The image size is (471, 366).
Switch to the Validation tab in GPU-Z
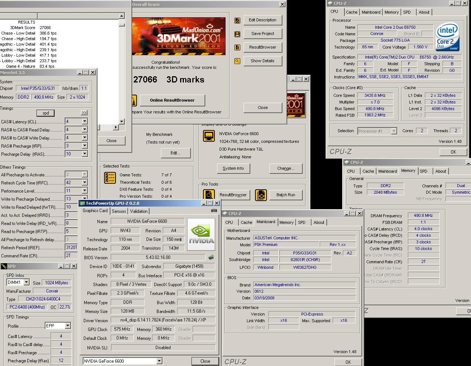(x=139, y=211)
